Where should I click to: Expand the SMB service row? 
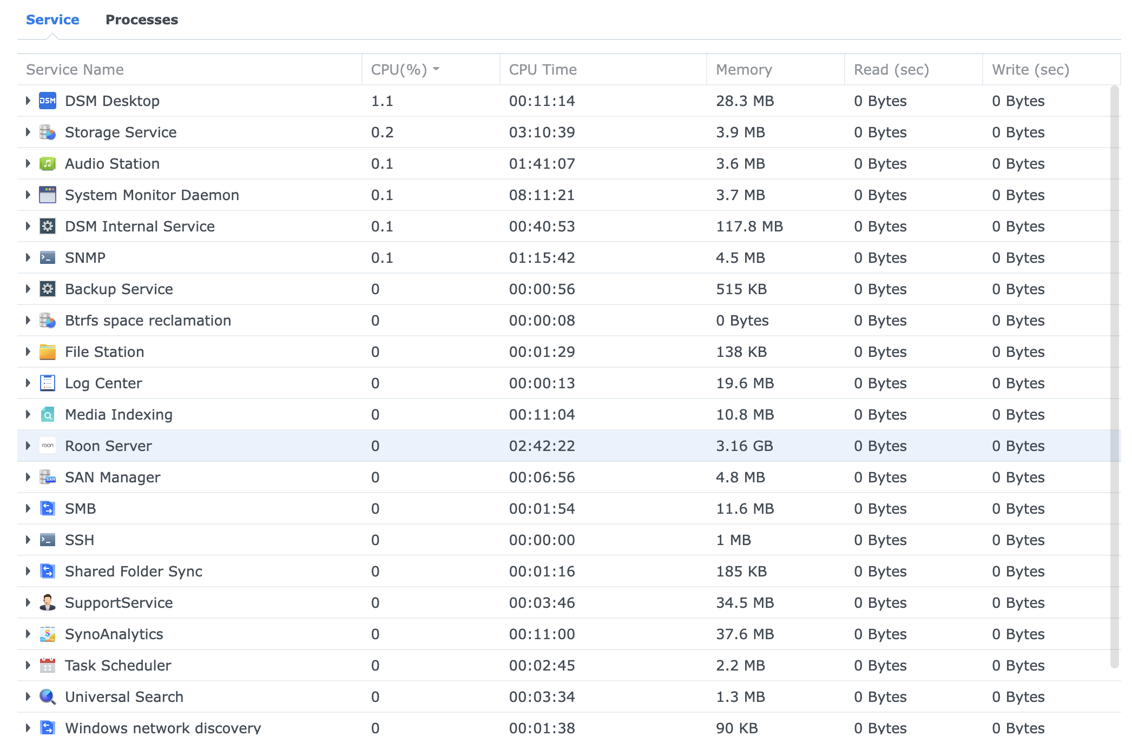point(28,508)
